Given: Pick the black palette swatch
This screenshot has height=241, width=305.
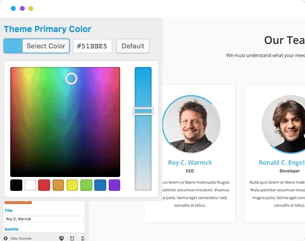Looking at the screenshot, I should [x=16, y=185].
